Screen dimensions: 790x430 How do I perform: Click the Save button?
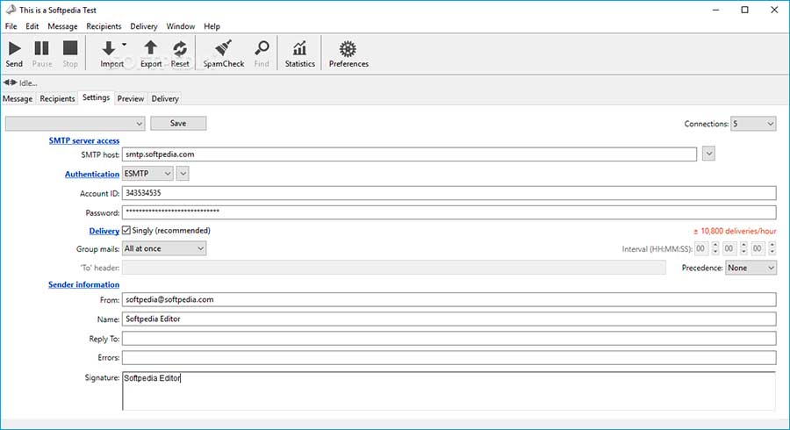pyautogui.click(x=178, y=124)
